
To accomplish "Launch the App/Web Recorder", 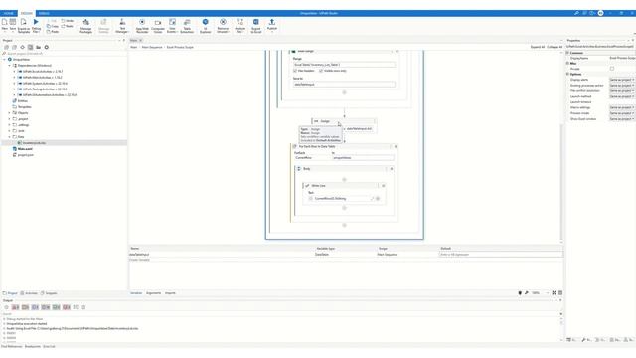I will pos(142,26).
